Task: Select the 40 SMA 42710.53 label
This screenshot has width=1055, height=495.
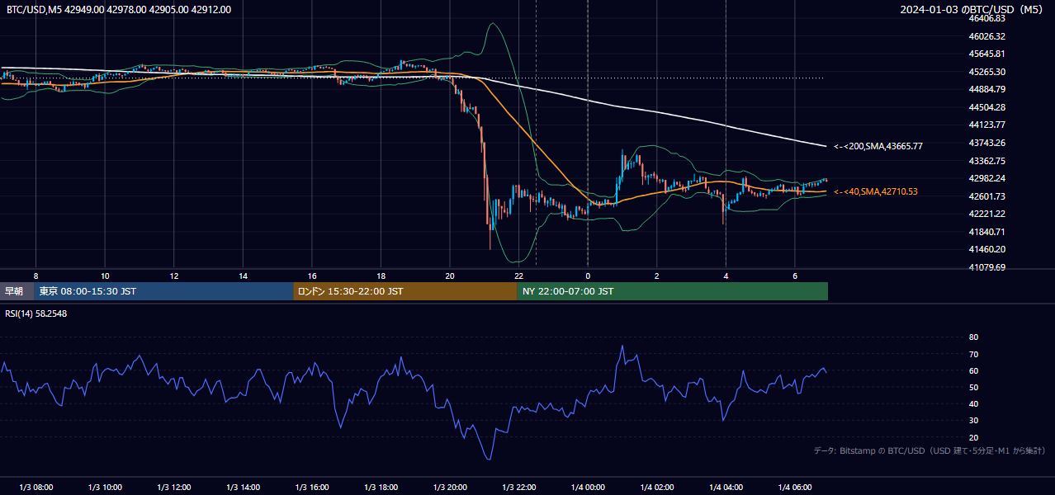Action: 876,191
